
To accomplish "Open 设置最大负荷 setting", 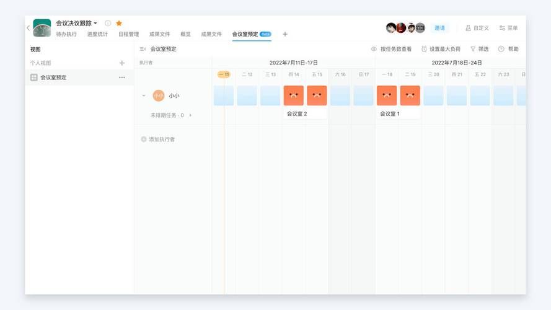I will click(x=441, y=49).
